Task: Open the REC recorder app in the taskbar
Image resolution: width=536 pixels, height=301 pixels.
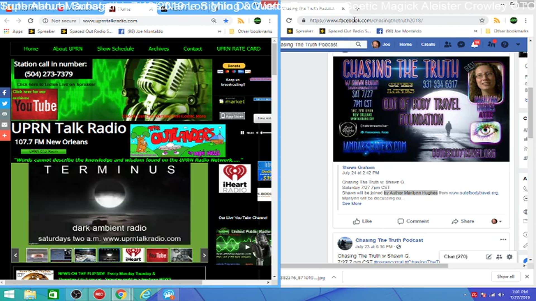Action: click(99, 294)
